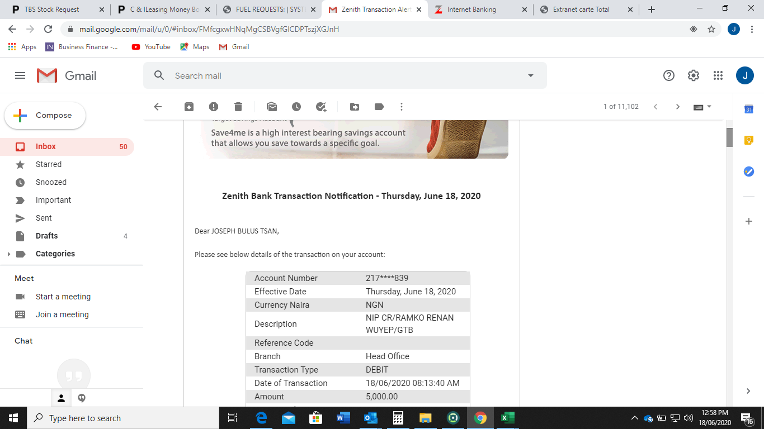Viewport: 764px width, 429px height.
Task: Switch to Internet Banking tab
Action: (x=480, y=9)
